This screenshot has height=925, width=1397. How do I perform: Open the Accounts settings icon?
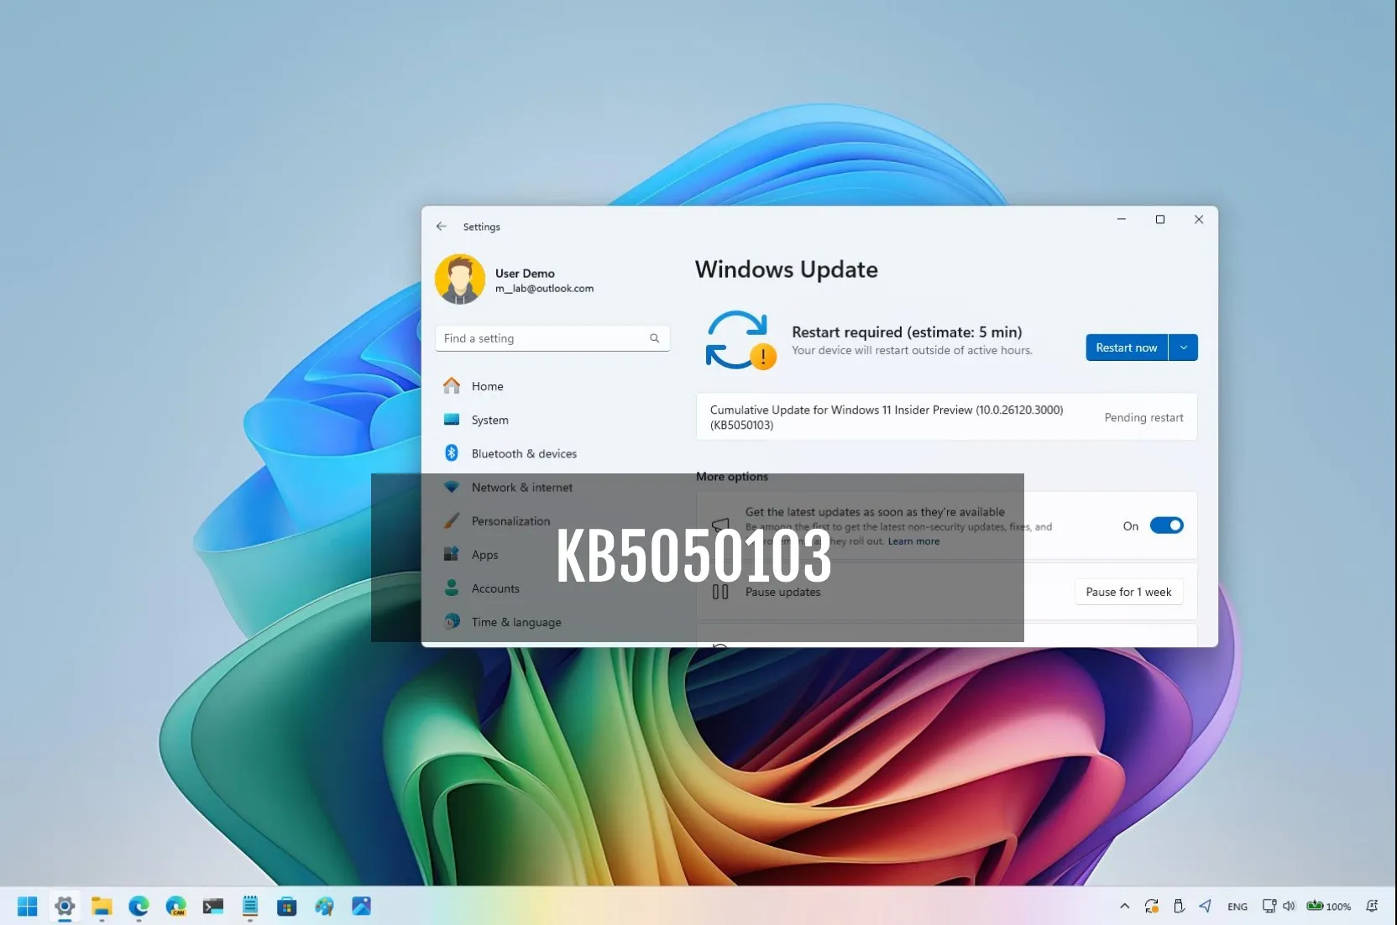452,588
